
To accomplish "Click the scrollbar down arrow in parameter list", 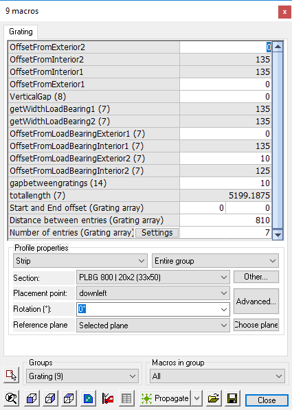I will pos(278,234).
